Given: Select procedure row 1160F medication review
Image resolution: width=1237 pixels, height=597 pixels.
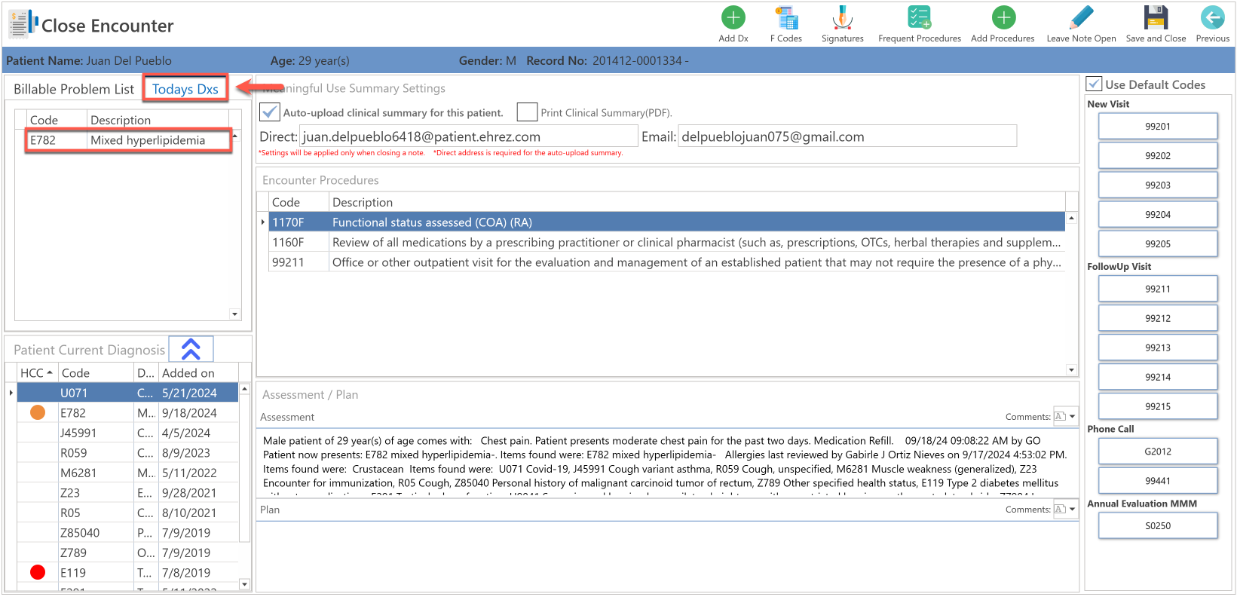Looking at the screenshot, I should coord(667,242).
